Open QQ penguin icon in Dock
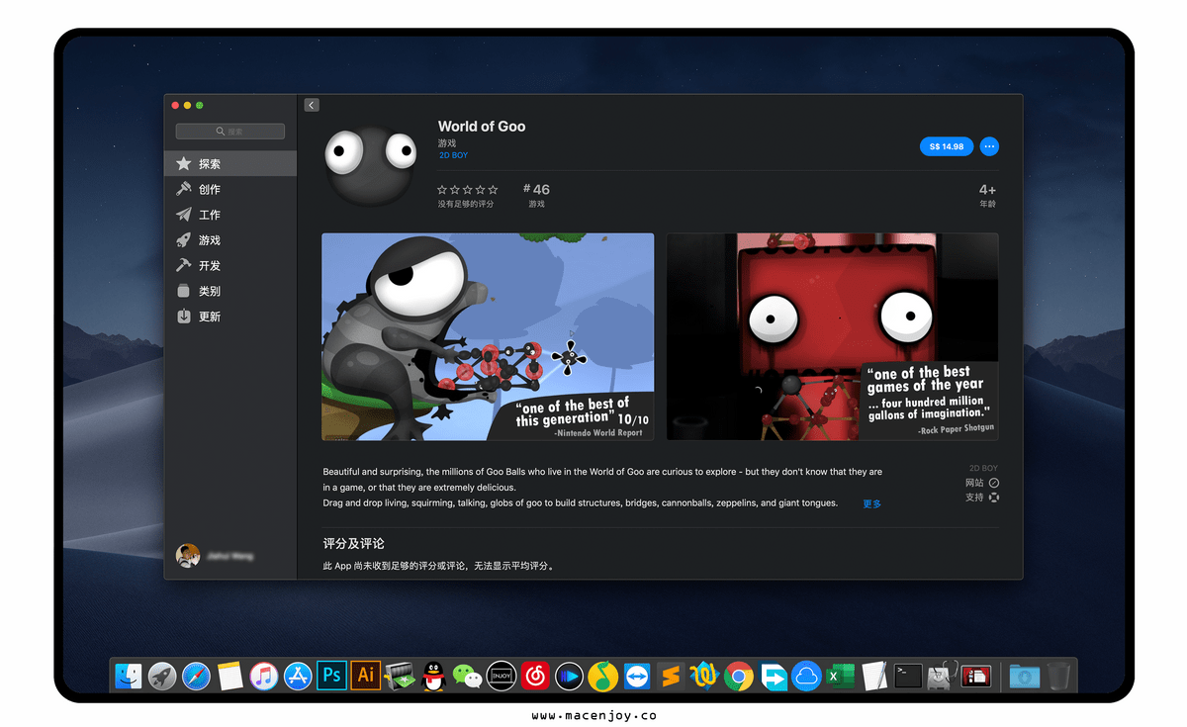Screen dimensions: 1187x727 click(x=433, y=676)
